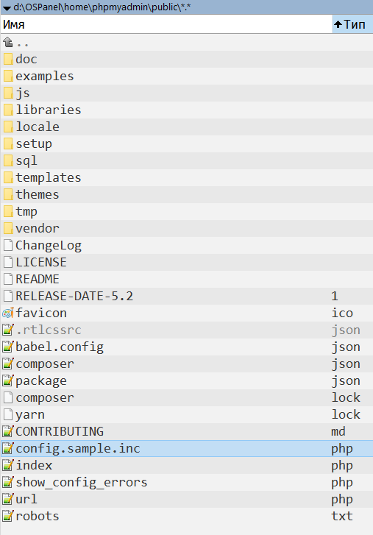The height and width of the screenshot is (535, 373).
Task: Select the vendor folder icon
Action: [x=8, y=228]
